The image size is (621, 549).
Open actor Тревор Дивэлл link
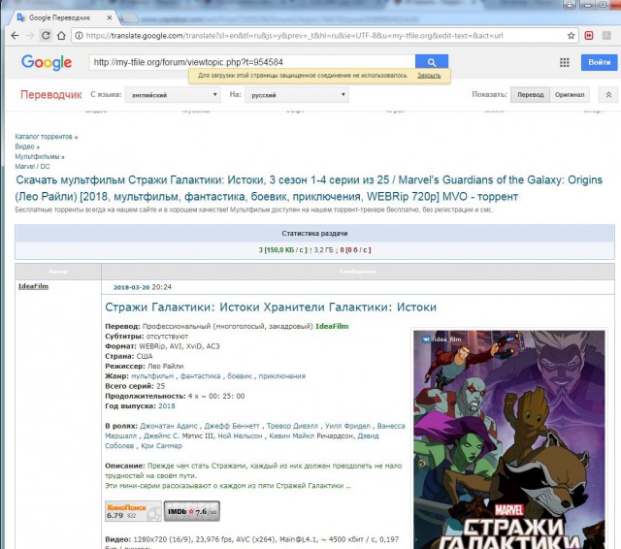click(x=292, y=426)
